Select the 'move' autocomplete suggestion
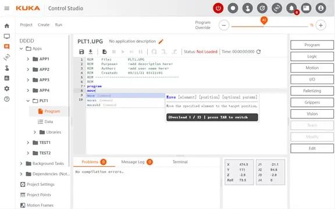The height and width of the screenshot is (209, 335). click(126, 96)
